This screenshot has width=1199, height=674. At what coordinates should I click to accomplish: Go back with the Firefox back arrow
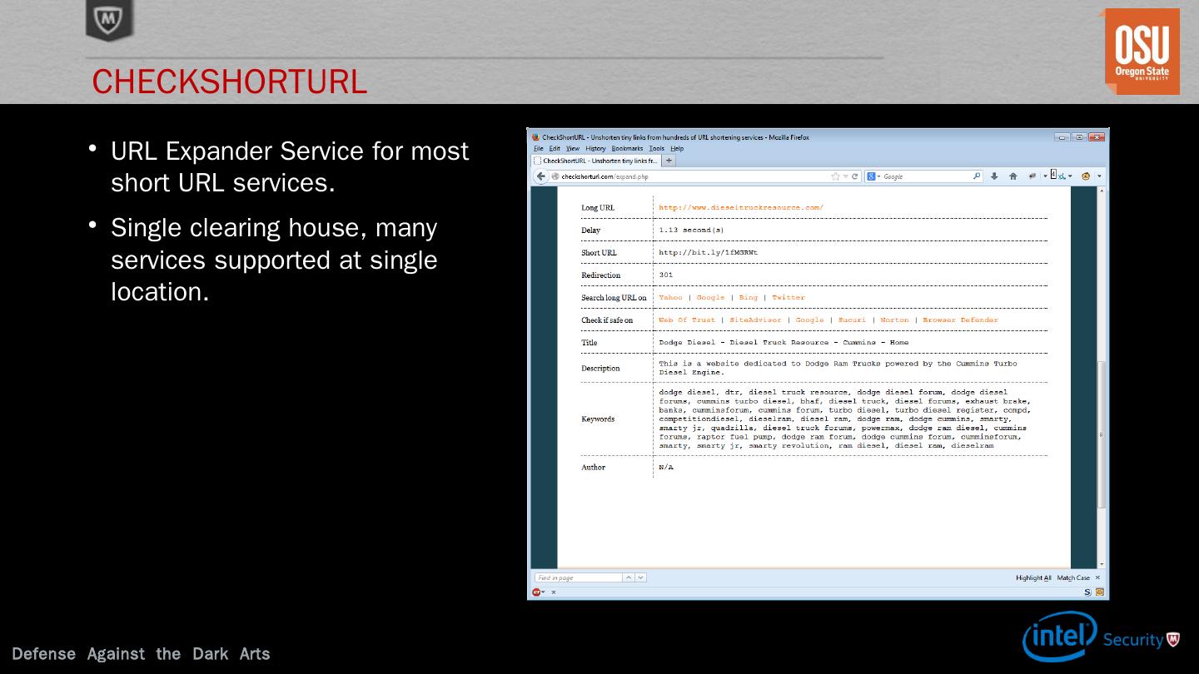pyautogui.click(x=541, y=176)
